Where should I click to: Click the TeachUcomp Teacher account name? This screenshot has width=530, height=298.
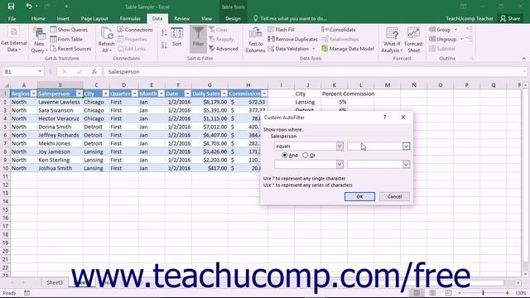tap(470, 18)
